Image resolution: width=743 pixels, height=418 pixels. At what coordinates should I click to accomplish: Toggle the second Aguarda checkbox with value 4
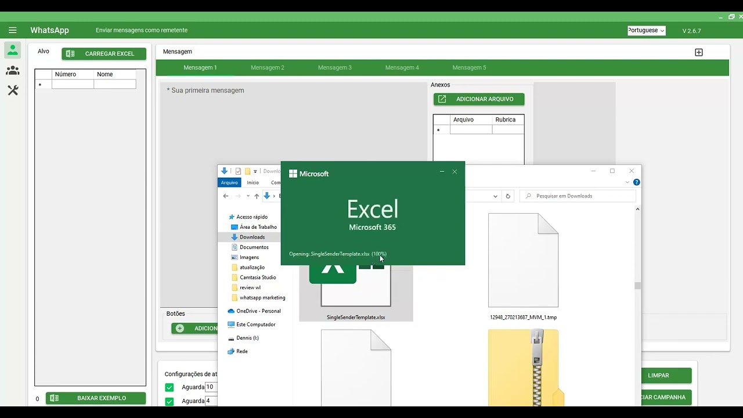coord(169,401)
